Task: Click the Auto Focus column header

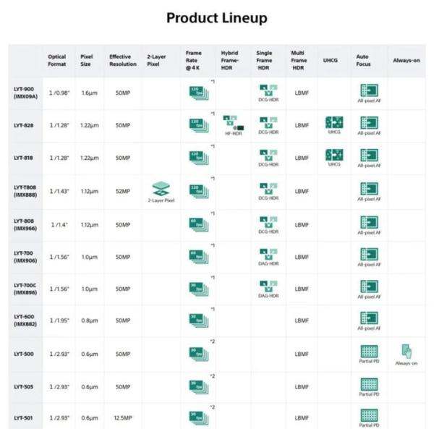Action: pos(362,61)
